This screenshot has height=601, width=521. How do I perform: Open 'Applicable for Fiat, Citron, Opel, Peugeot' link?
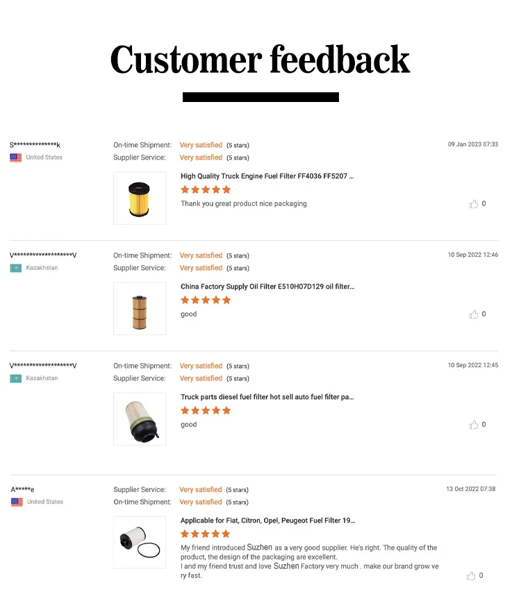tap(267, 520)
